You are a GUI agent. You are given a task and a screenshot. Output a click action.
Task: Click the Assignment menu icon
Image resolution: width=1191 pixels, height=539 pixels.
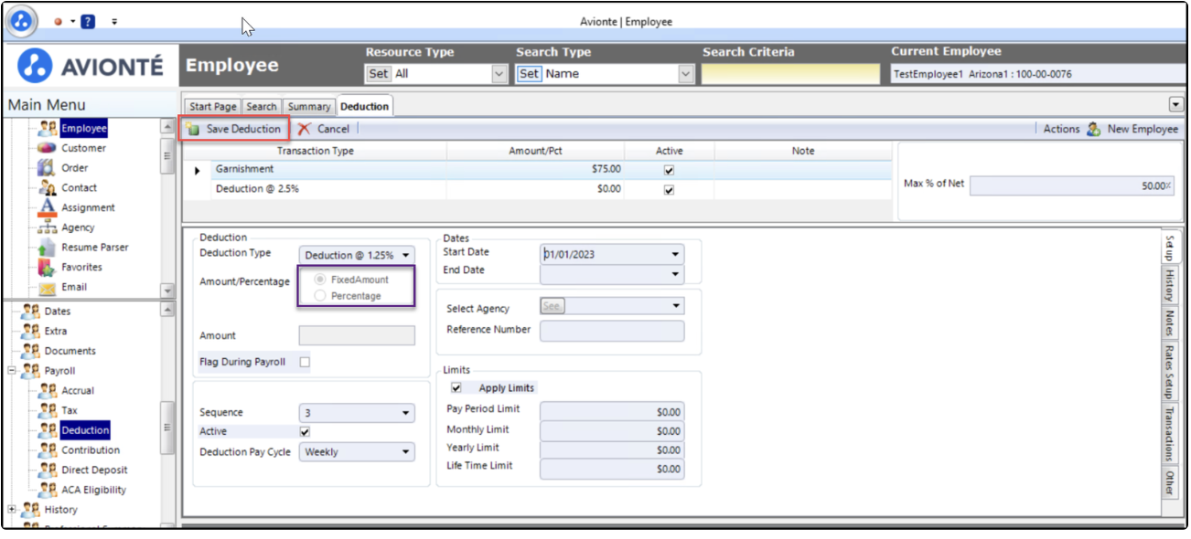point(47,207)
